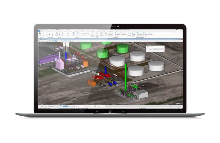Click the Search Ribbon field
Viewport: 220px width, 143px height.
[x=175, y=31]
